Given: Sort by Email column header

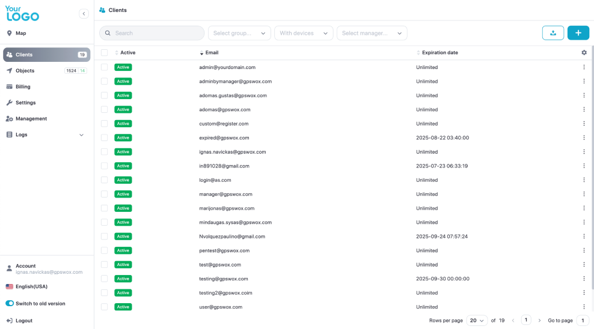Looking at the screenshot, I should point(211,53).
